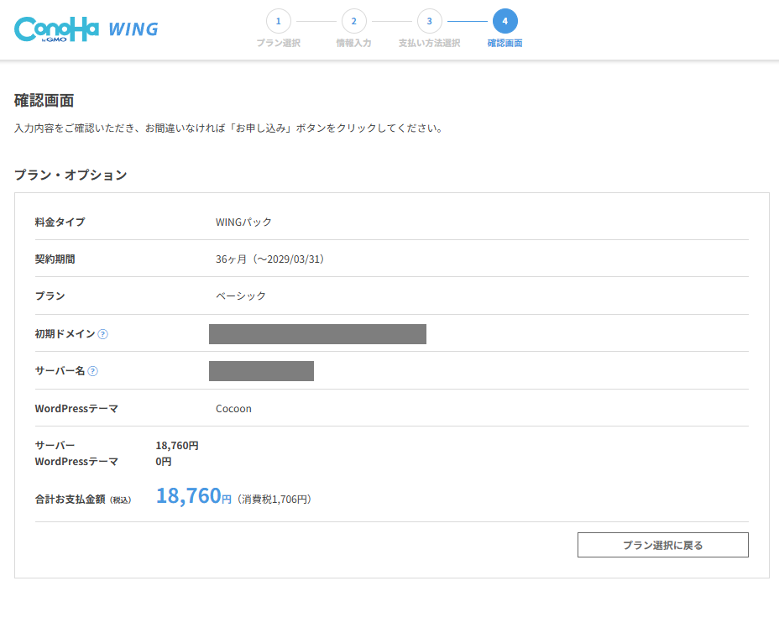The image size is (779, 628).
Task: Open help icon beside サーバー名
Action: click(x=92, y=371)
